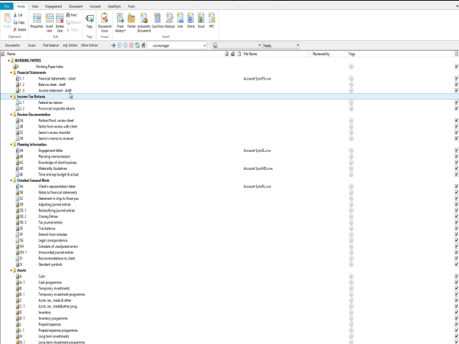This screenshot has height=344, width=459.
Task: Open the empty dropdown left of Yearly
Action: tap(260, 45)
